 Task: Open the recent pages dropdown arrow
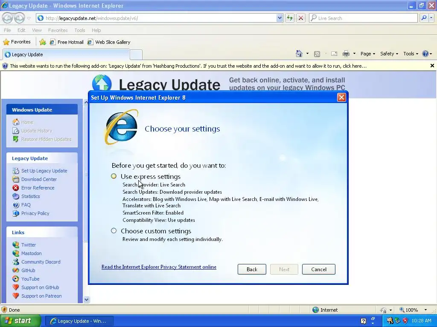pyautogui.click(x=29, y=18)
